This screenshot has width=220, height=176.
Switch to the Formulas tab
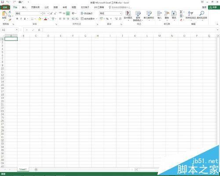point(47,7)
